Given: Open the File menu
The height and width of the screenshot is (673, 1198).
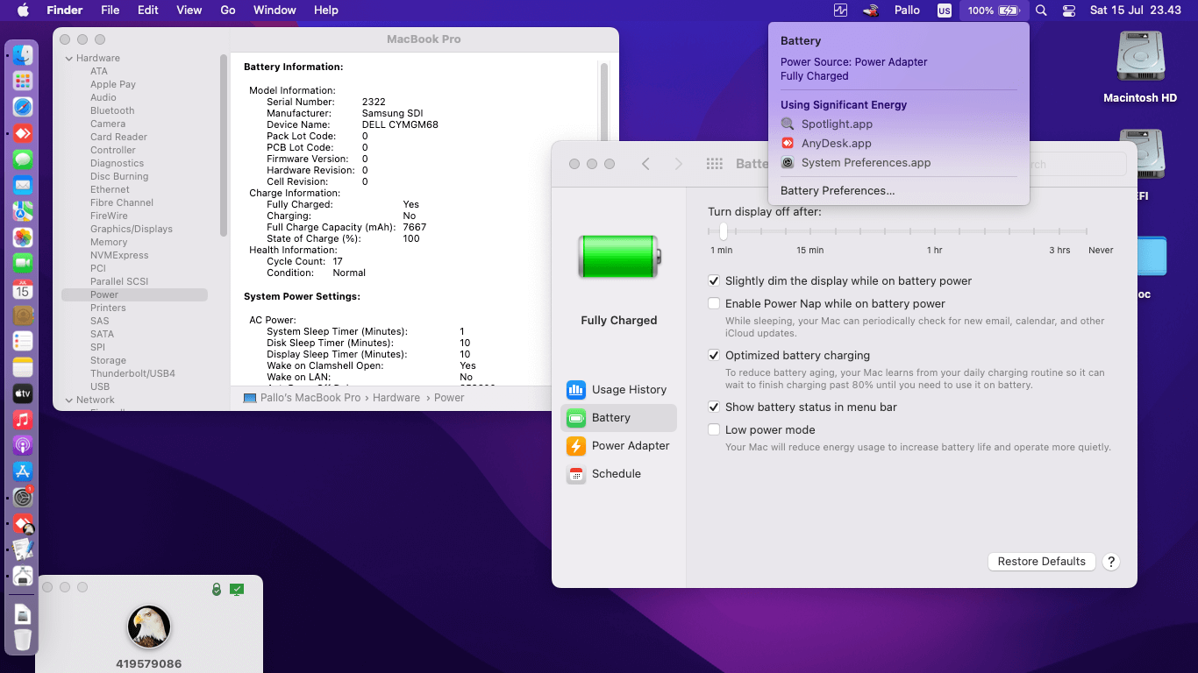Looking at the screenshot, I should click(111, 11).
